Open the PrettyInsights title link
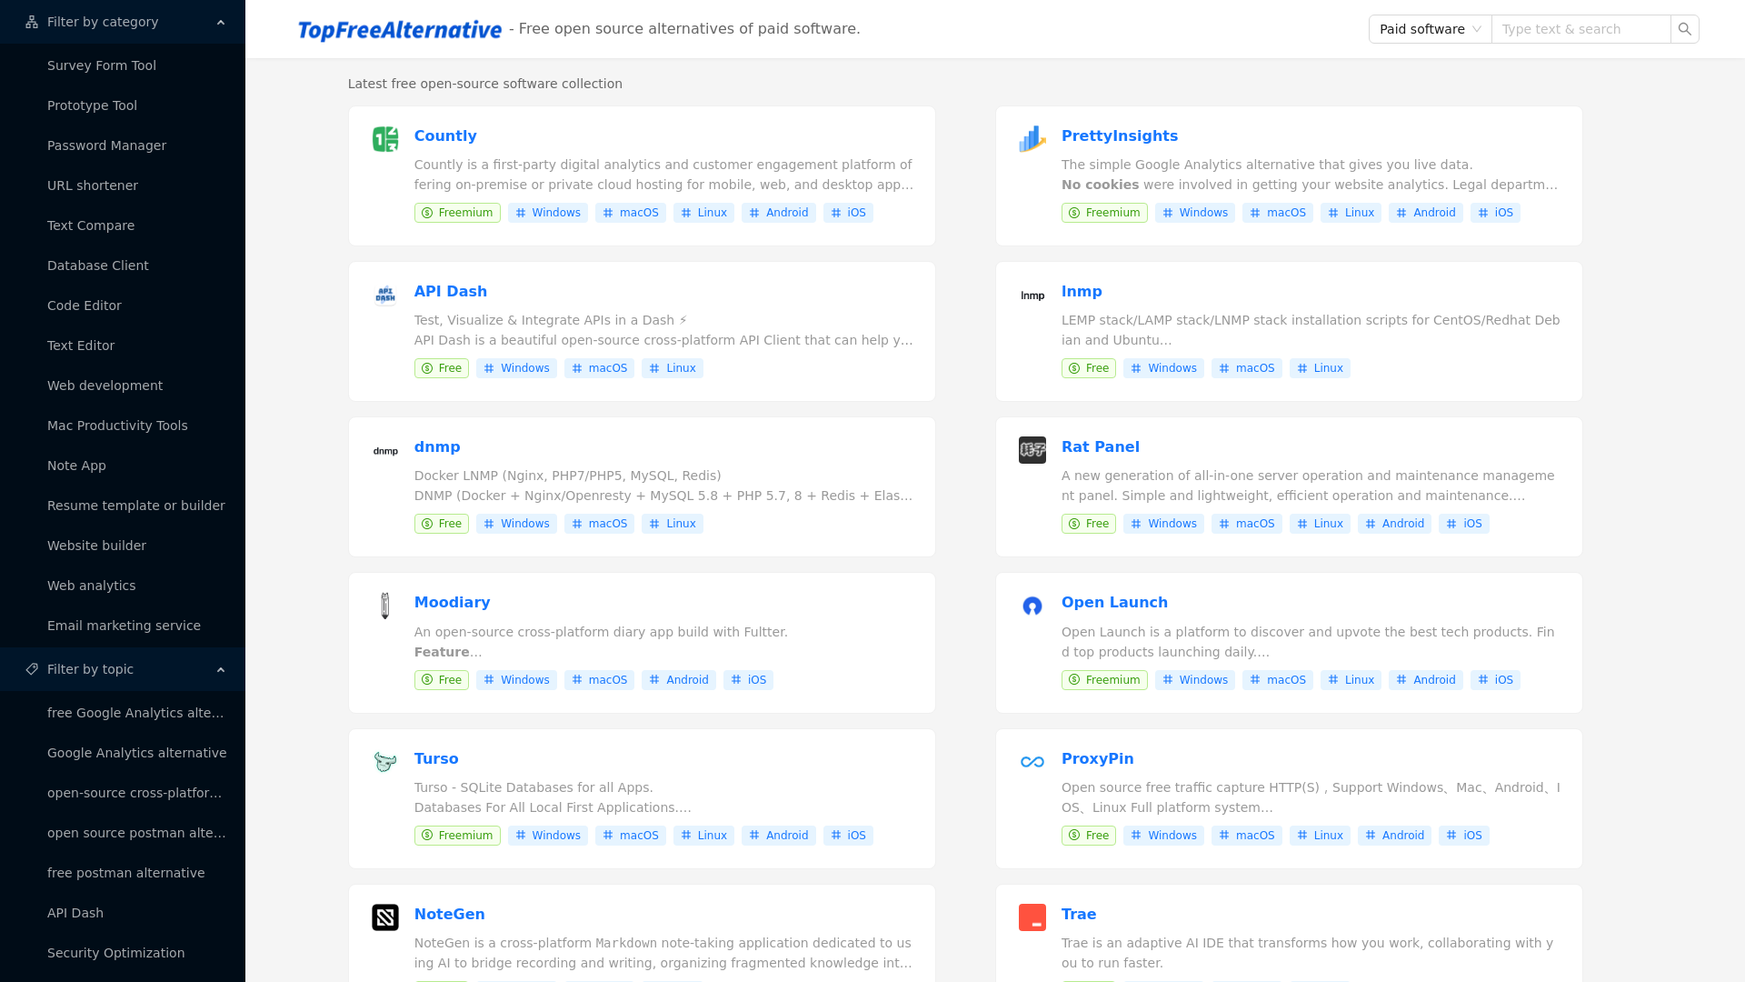This screenshot has width=1745, height=982. tap(1120, 135)
